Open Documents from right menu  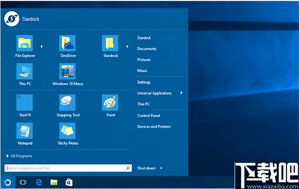click(x=147, y=49)
